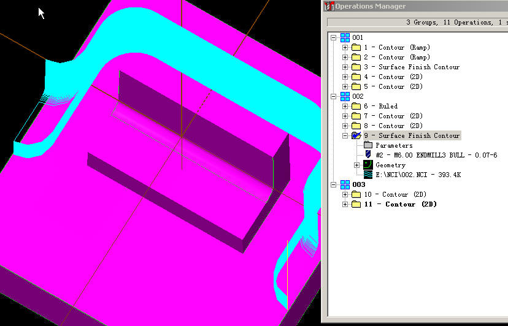Click the NCI toolpath file icon
508x326 pixels.
click(x=368, y=175)
